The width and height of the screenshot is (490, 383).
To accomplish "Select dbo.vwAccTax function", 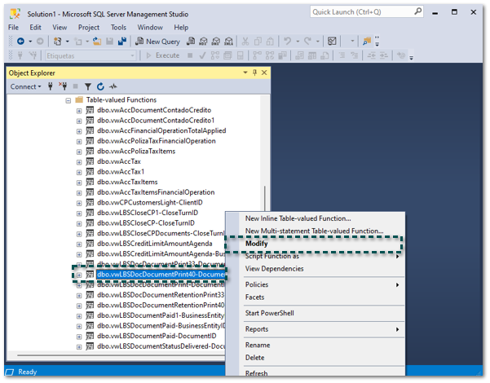I will [x=119, y=162].
